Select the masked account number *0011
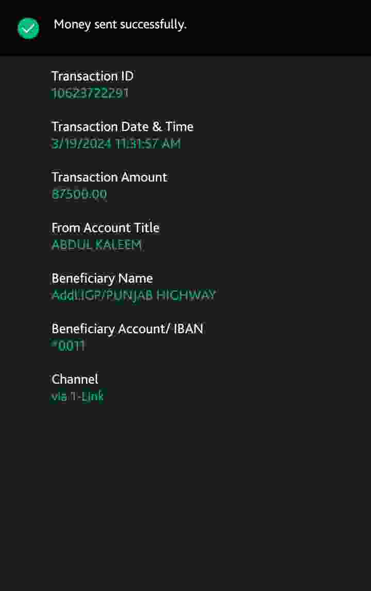The width and height of the screenshot is (371, 591). (x=68, y=346)
